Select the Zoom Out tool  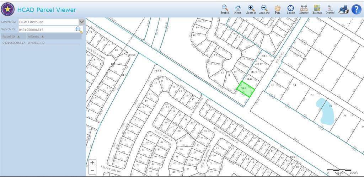tap(264, 9)
